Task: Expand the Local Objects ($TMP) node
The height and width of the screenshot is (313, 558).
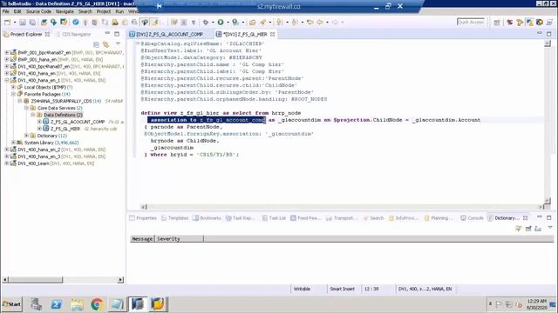Action: click(x=13, y=87)
